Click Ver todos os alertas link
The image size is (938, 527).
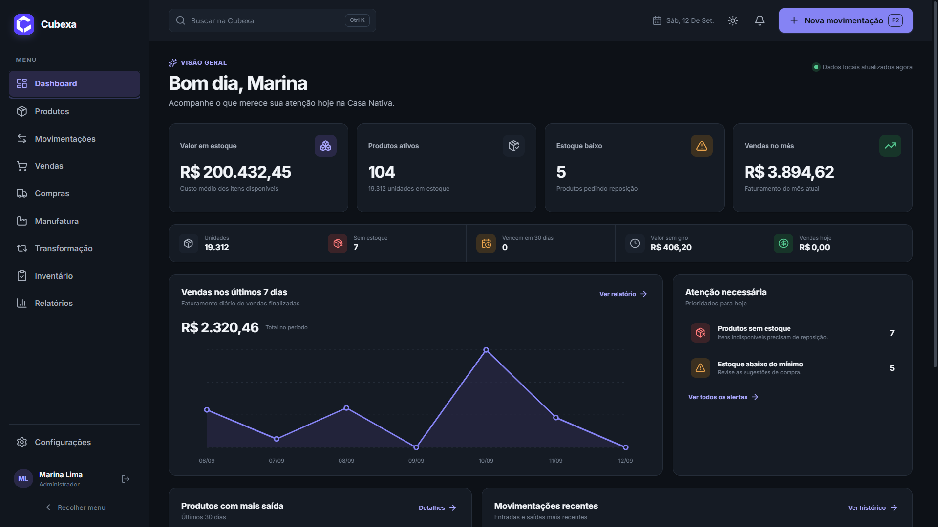pos(723,397)
